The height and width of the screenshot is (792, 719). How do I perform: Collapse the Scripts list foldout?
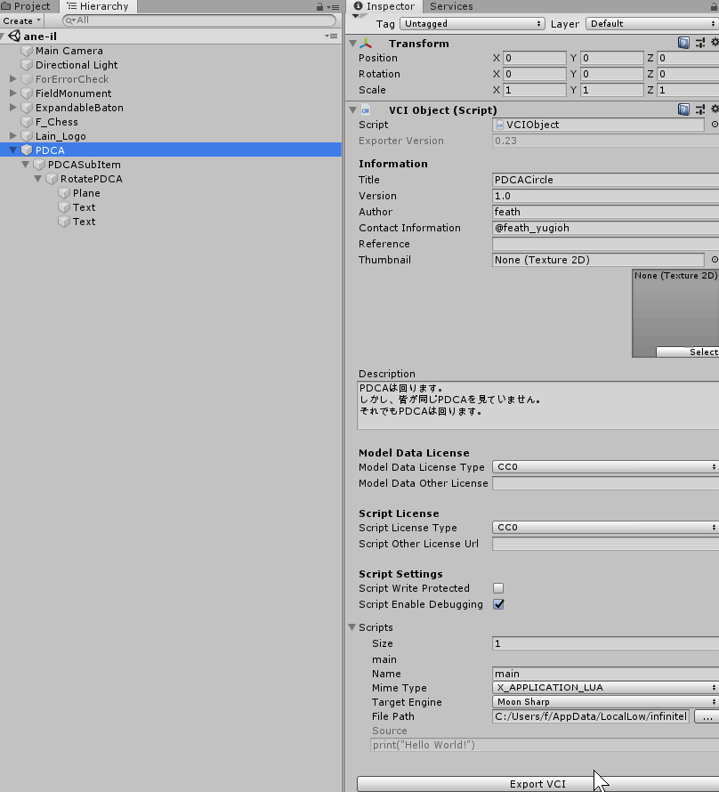tap(352, 626)
